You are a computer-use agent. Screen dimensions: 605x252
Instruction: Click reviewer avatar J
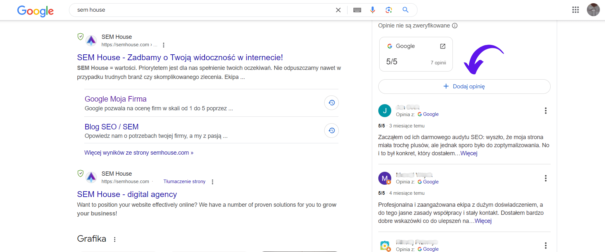[385, 111]
